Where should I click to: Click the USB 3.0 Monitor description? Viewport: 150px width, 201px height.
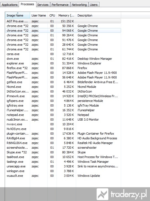click(88, 119)
